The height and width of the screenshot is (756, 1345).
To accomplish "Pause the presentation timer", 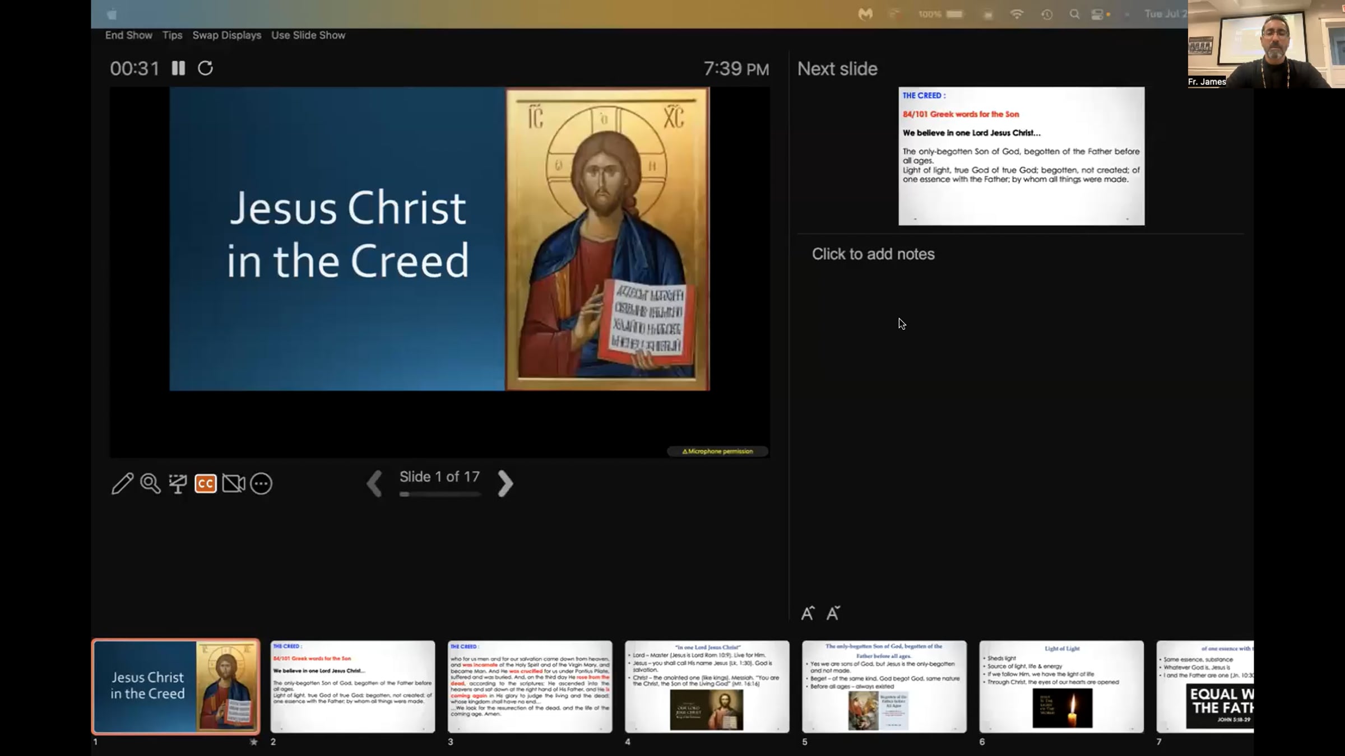I will click(x=178, y=68).
